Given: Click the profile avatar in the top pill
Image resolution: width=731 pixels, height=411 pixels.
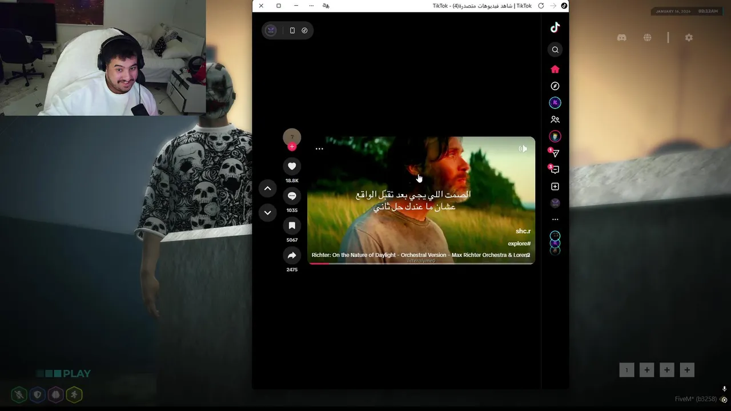Looking at the screenshot, I should pos(271,30).
